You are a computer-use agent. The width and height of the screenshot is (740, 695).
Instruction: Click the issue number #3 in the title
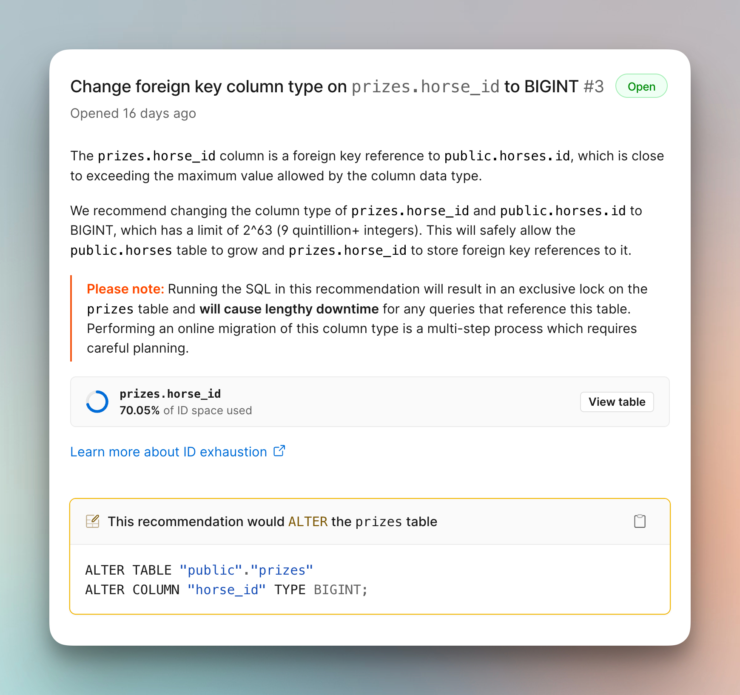pos(593,86)
